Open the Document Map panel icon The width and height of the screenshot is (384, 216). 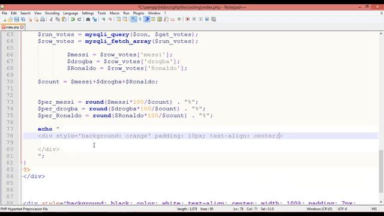[x=160, y=19]
